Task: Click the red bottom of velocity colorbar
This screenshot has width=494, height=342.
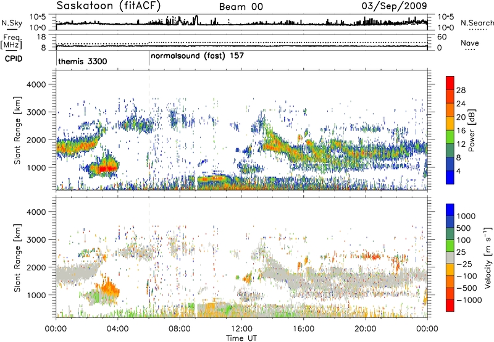Action: point(450,306)
